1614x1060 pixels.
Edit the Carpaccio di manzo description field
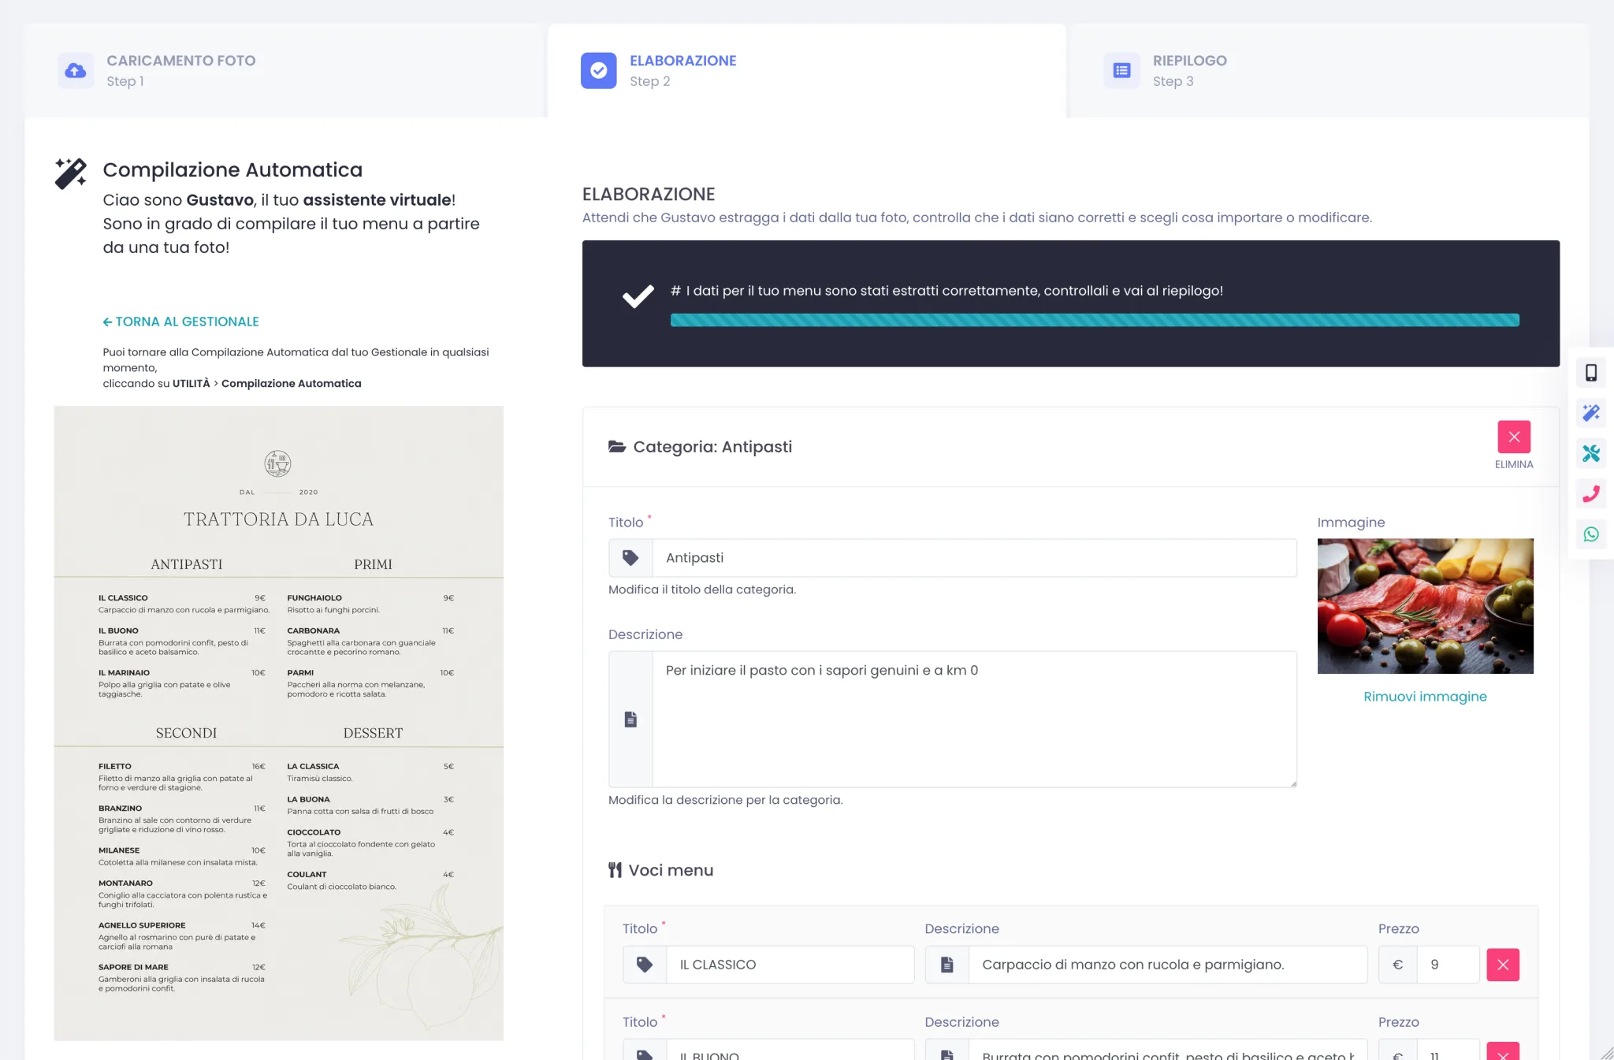coord(1168,965)
